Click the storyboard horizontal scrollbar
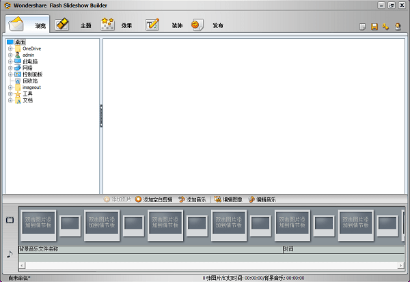The image size is (410, 282). click(205, 265)
